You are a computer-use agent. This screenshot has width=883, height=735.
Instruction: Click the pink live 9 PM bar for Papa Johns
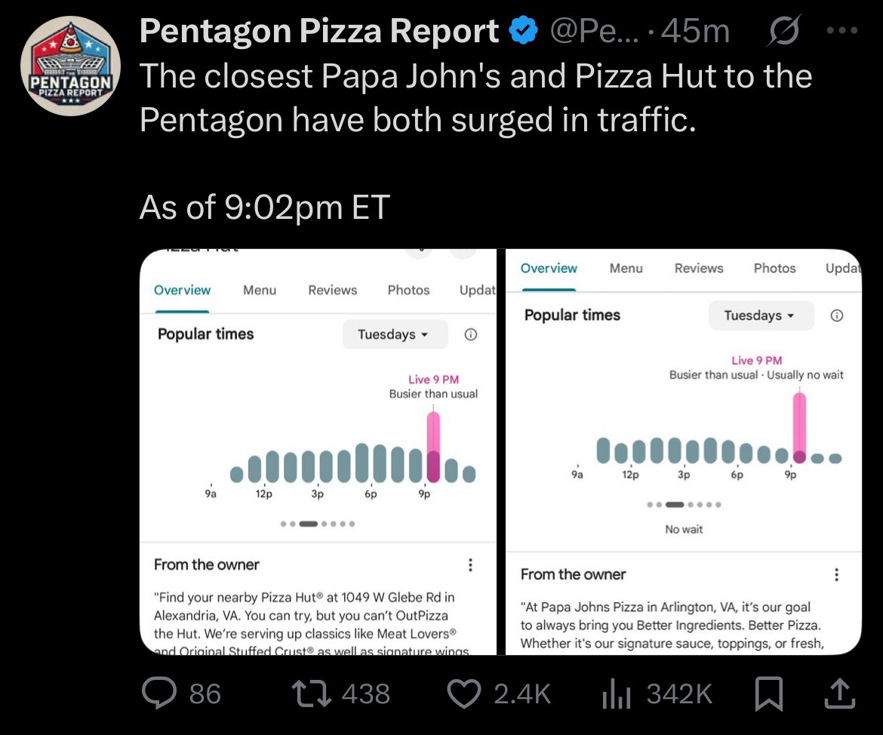pyautogui.click(x=799, y=427)
